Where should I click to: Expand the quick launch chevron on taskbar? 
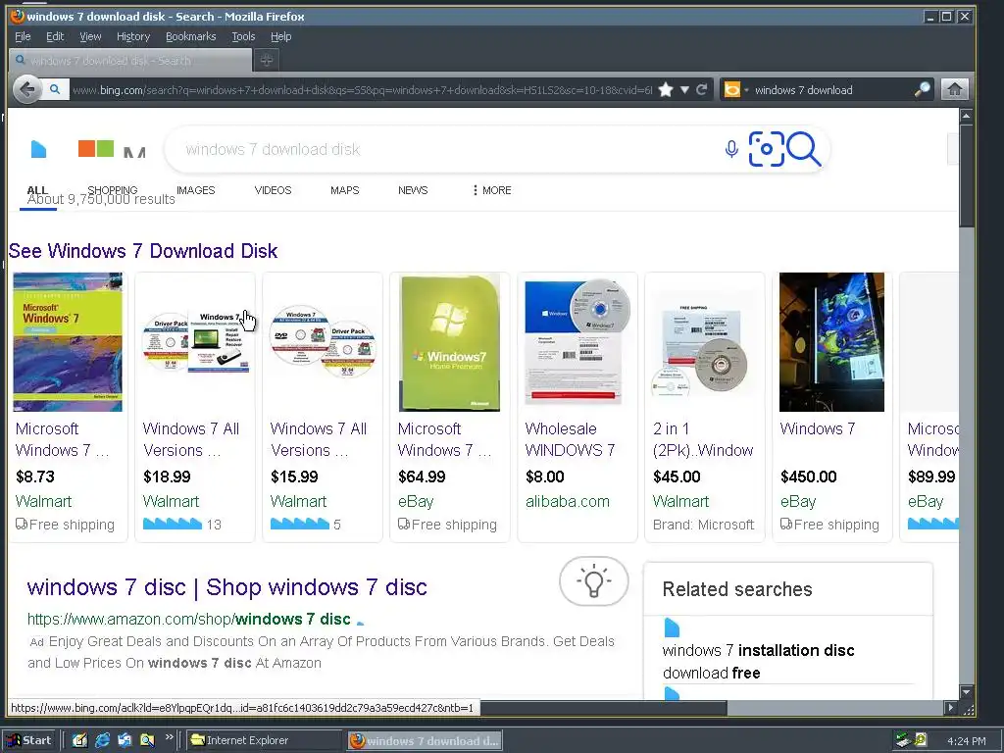pos(169,737)
